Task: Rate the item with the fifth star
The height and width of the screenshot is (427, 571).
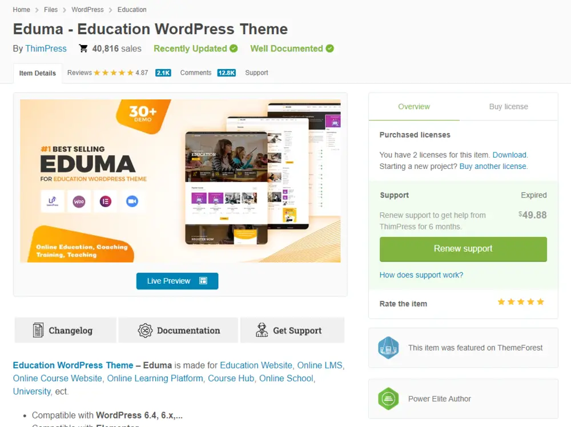Action: (541, 302)
